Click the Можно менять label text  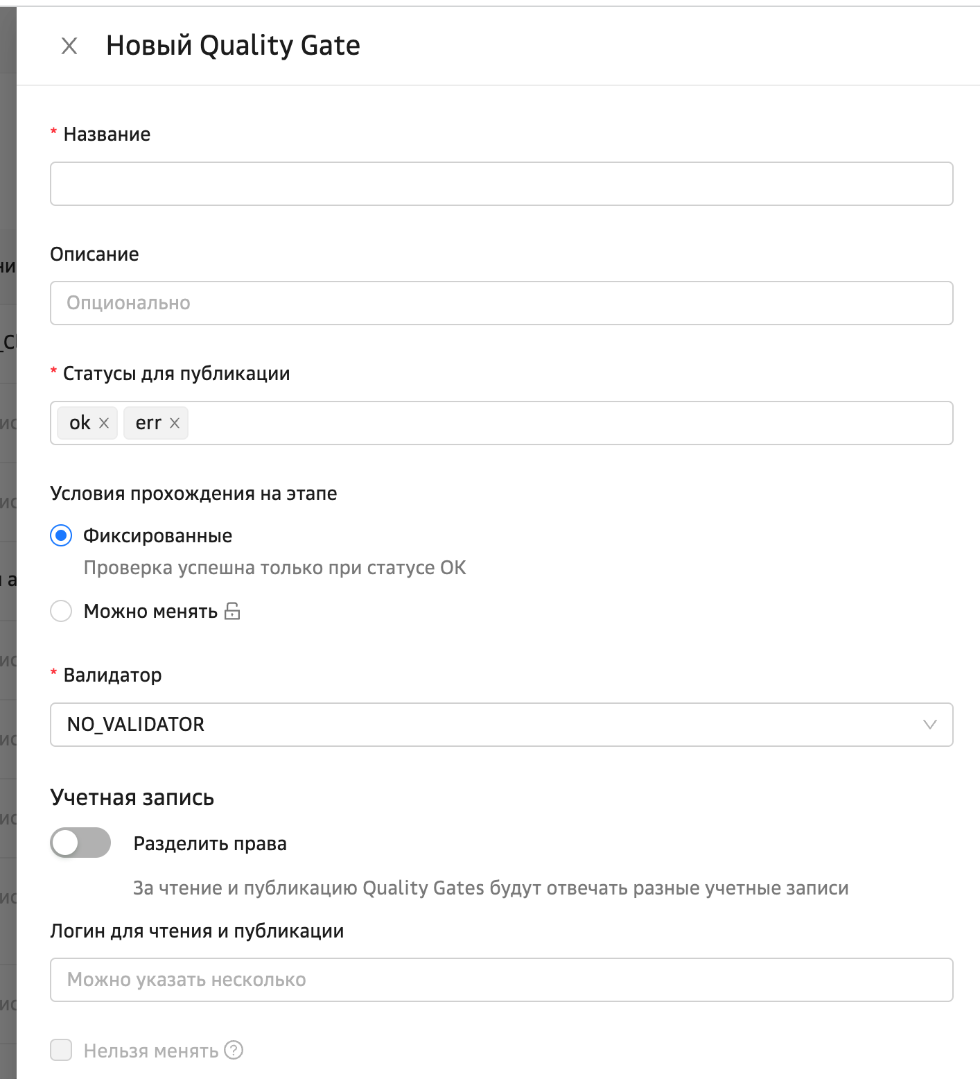coord(150,612)
